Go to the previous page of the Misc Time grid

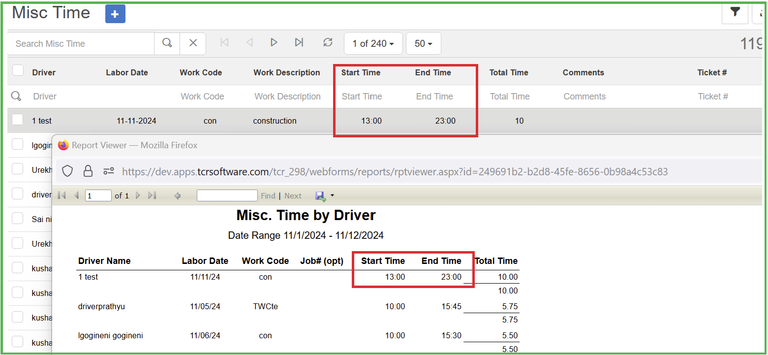tap(249, 43)
